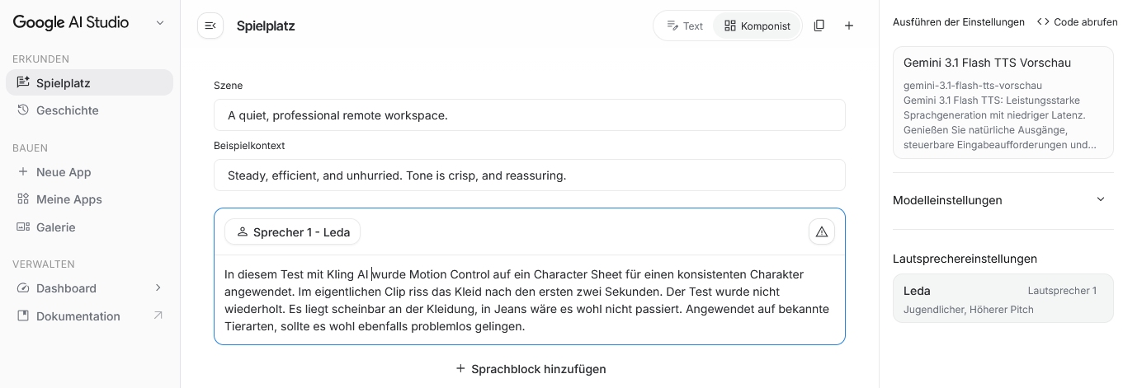Viewport: 1123px width, 388px height.
Task: Click the gemini-3.1-flash-tts-vorschau model ID text
Action: pyautogui.click(x=973, y=85)
